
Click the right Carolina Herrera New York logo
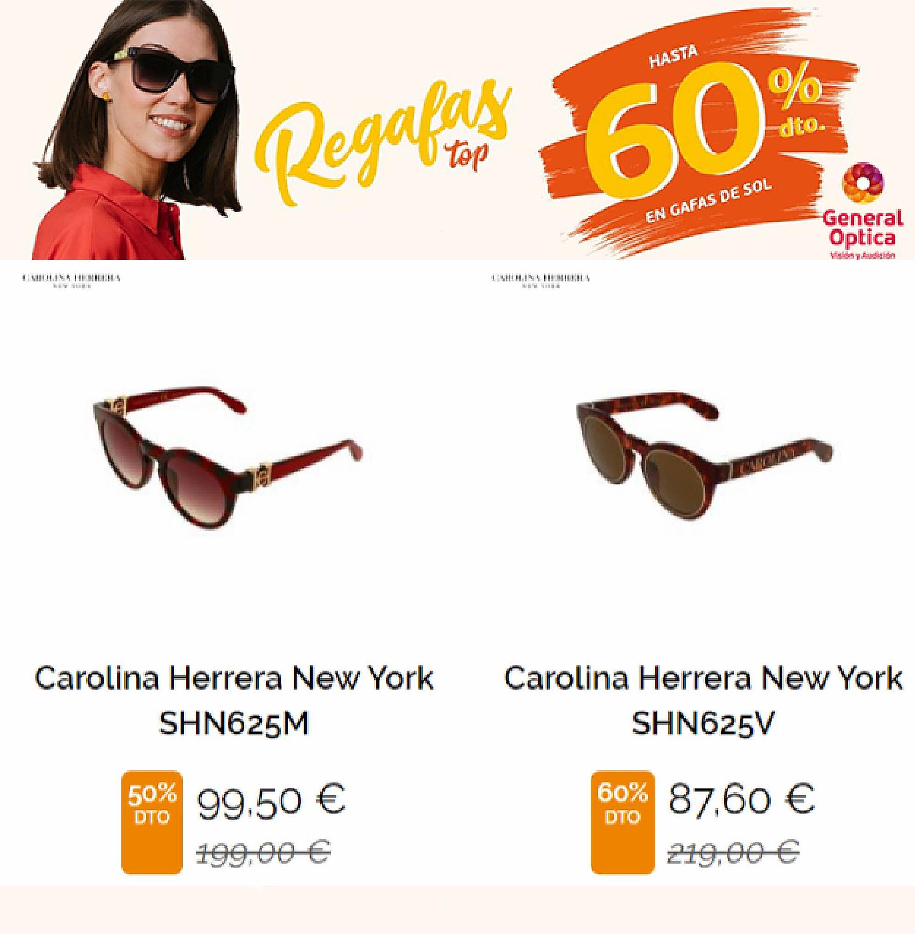[540, 281]
